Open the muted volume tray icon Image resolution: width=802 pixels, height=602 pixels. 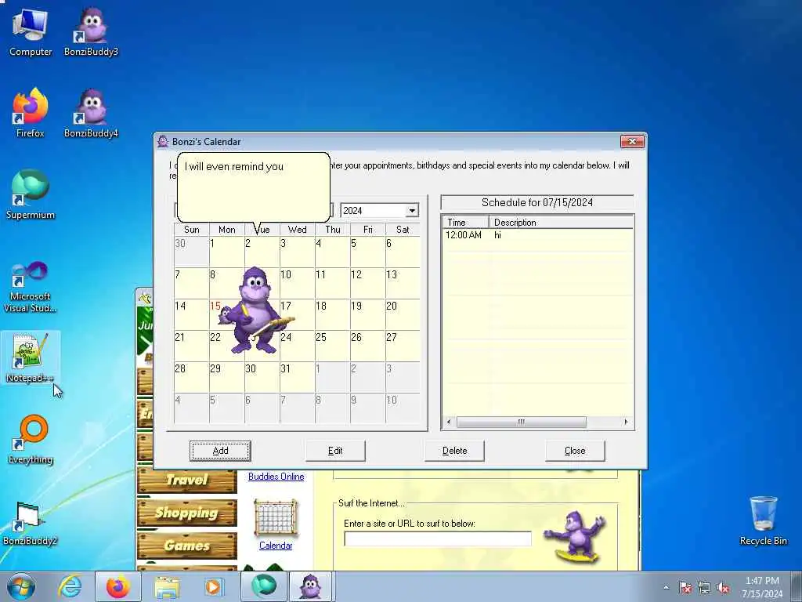[723, 588]
